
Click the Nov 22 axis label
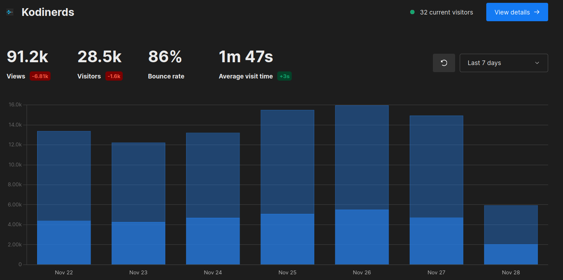click(x=64, y=273)
